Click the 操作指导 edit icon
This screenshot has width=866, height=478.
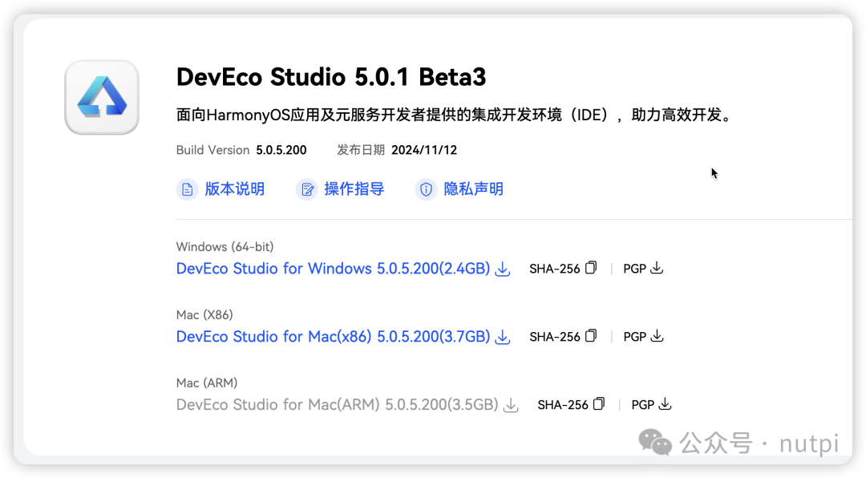click(x=307, y=189)
